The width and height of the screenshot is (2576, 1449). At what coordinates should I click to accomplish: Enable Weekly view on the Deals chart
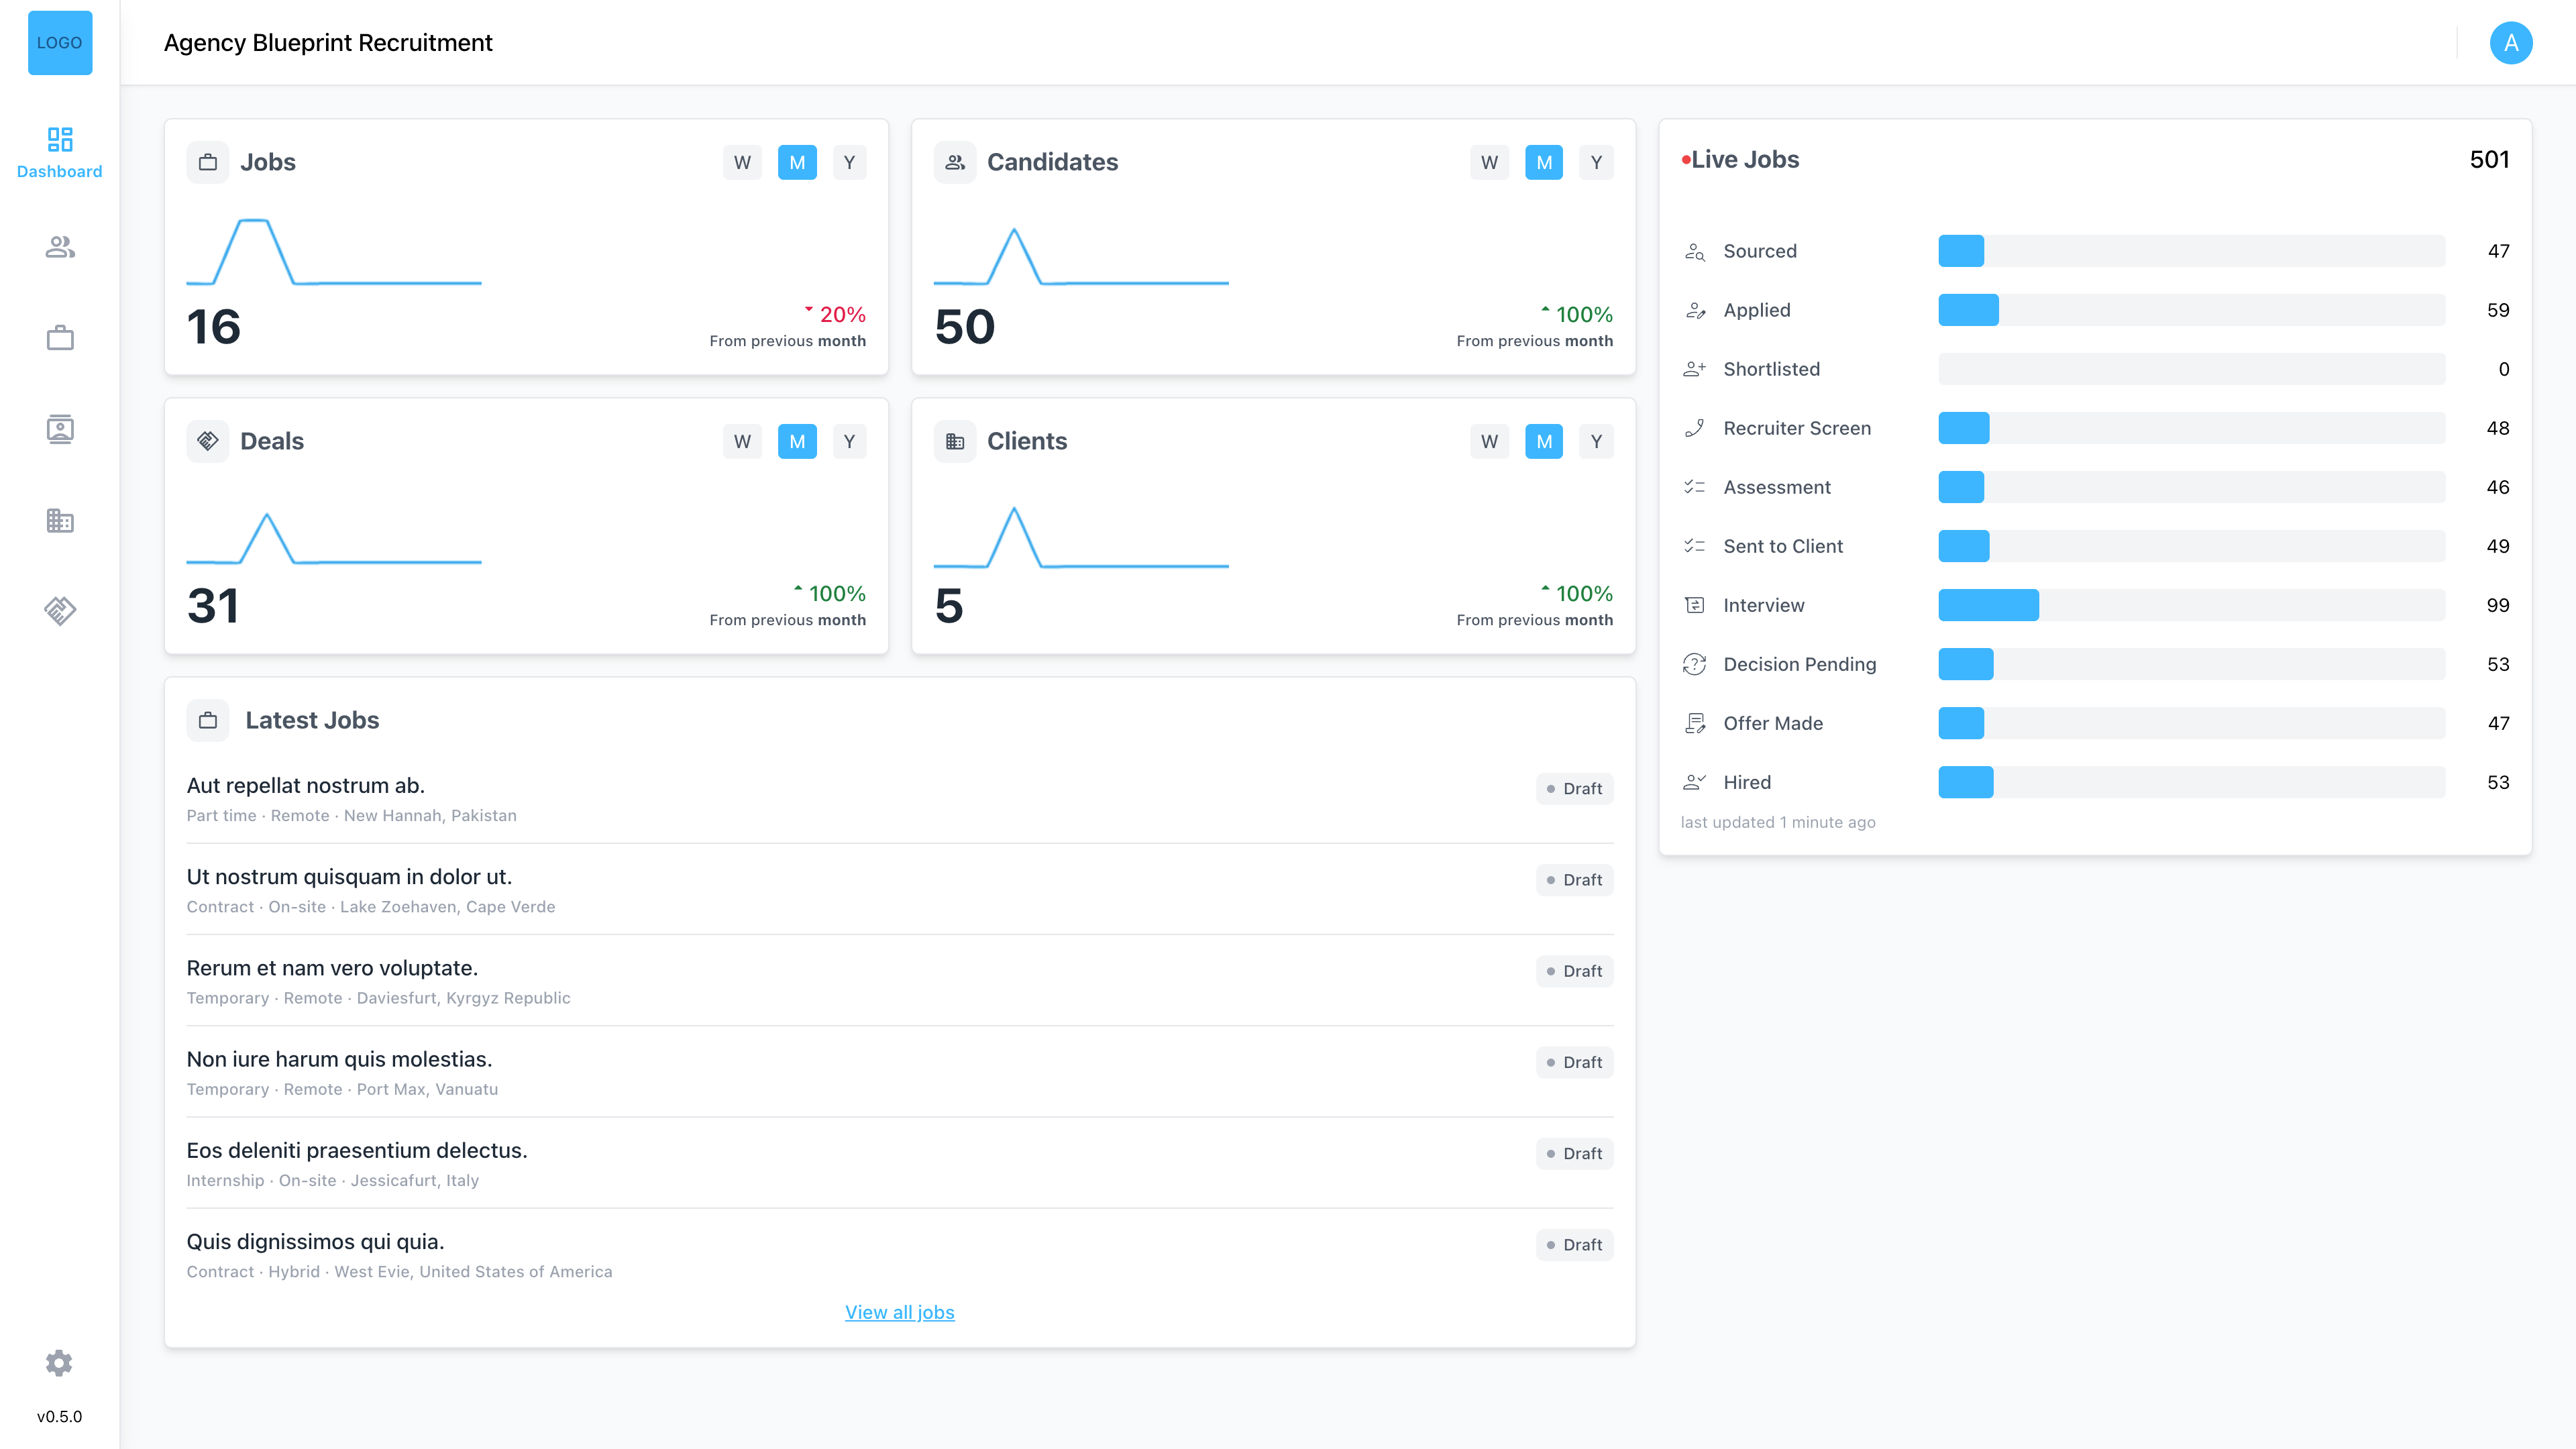(x=742, y=440)
